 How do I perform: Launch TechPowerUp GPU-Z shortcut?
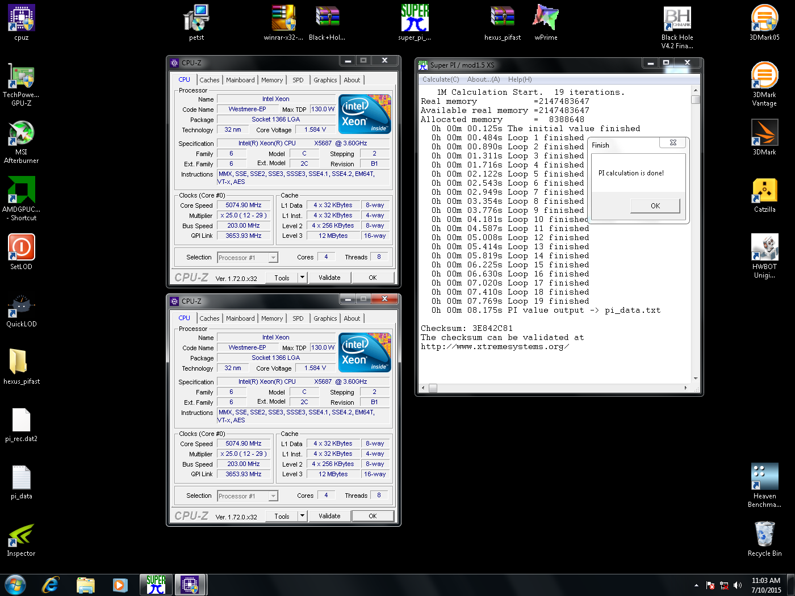point(21,84)
